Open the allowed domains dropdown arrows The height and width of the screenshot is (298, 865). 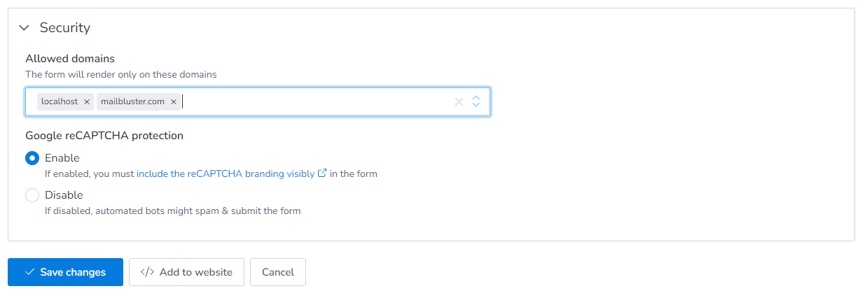[476, 101]
